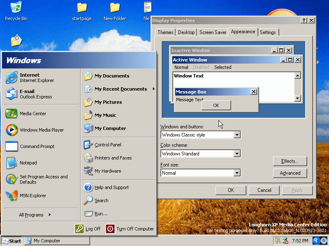Click the Start button

[12, 241]
